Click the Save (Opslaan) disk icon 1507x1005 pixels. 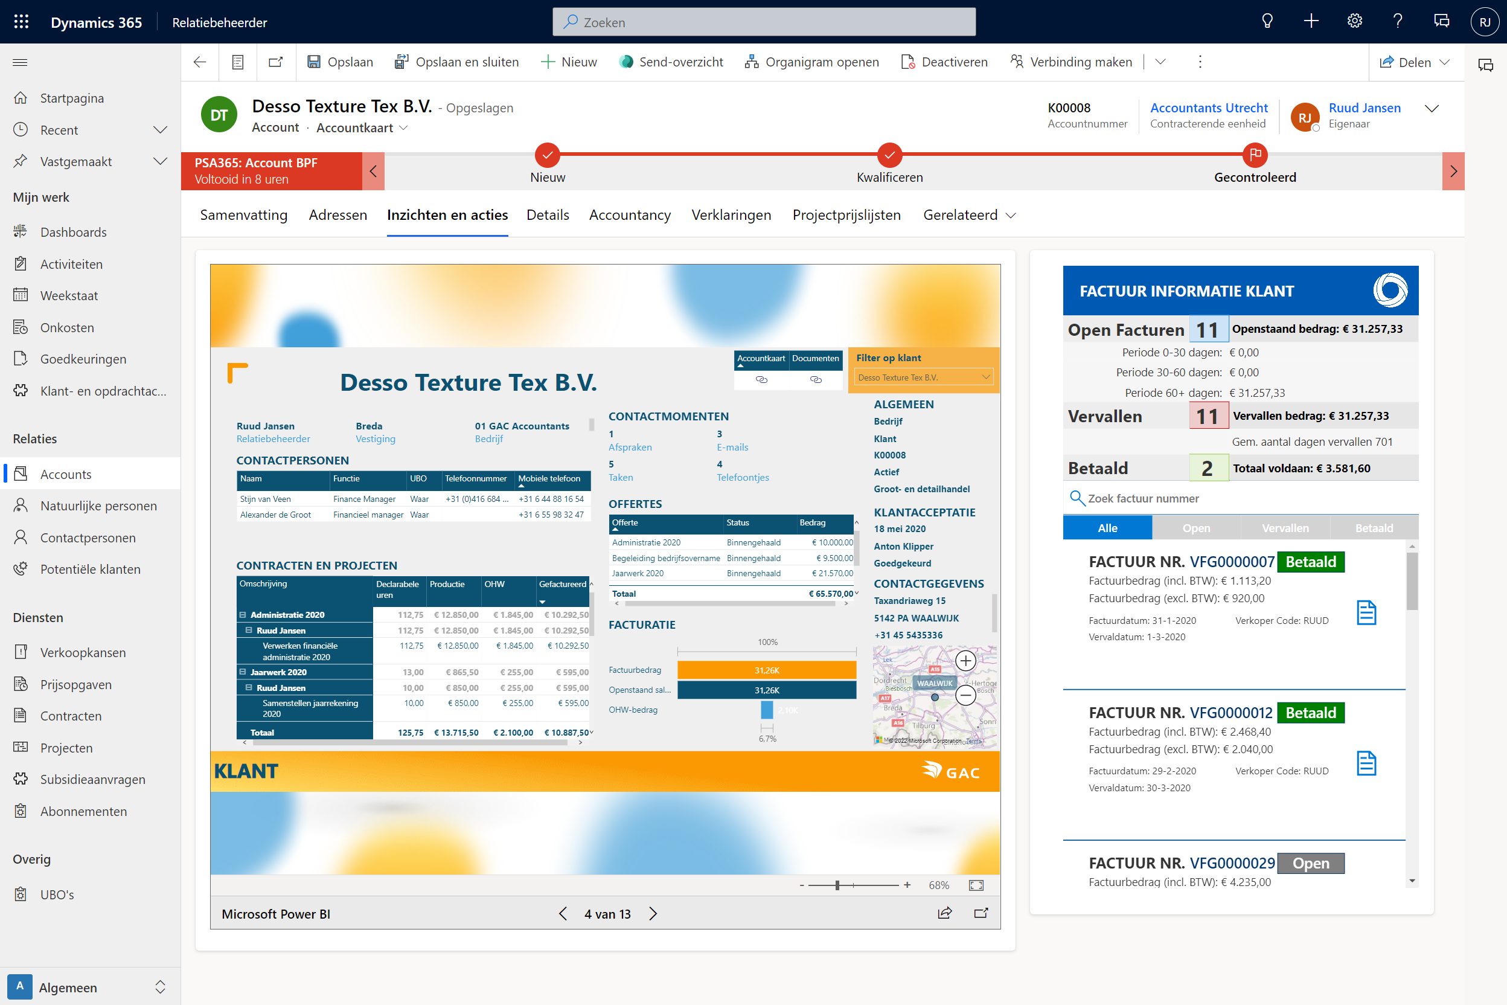click(x=313, y=62)
